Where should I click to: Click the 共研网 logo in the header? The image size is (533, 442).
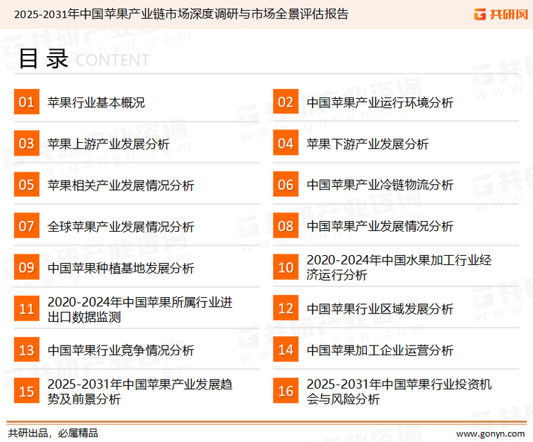click(501, 14)
